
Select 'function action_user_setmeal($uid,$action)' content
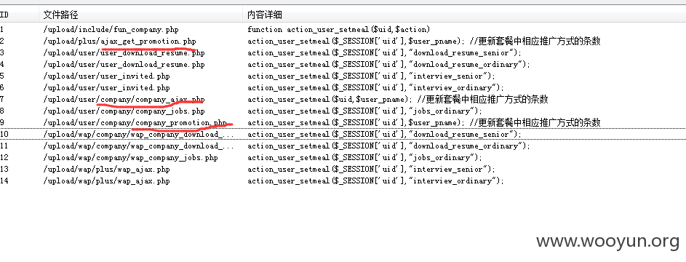coord(339,30)
